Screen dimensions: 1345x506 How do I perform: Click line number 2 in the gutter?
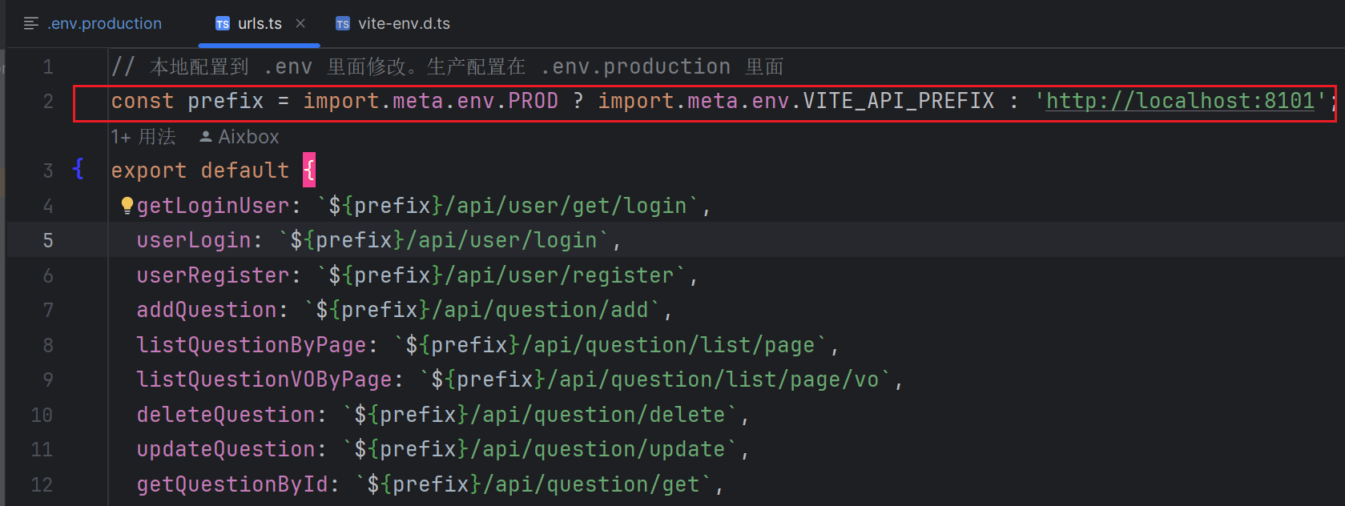[48, 102]
